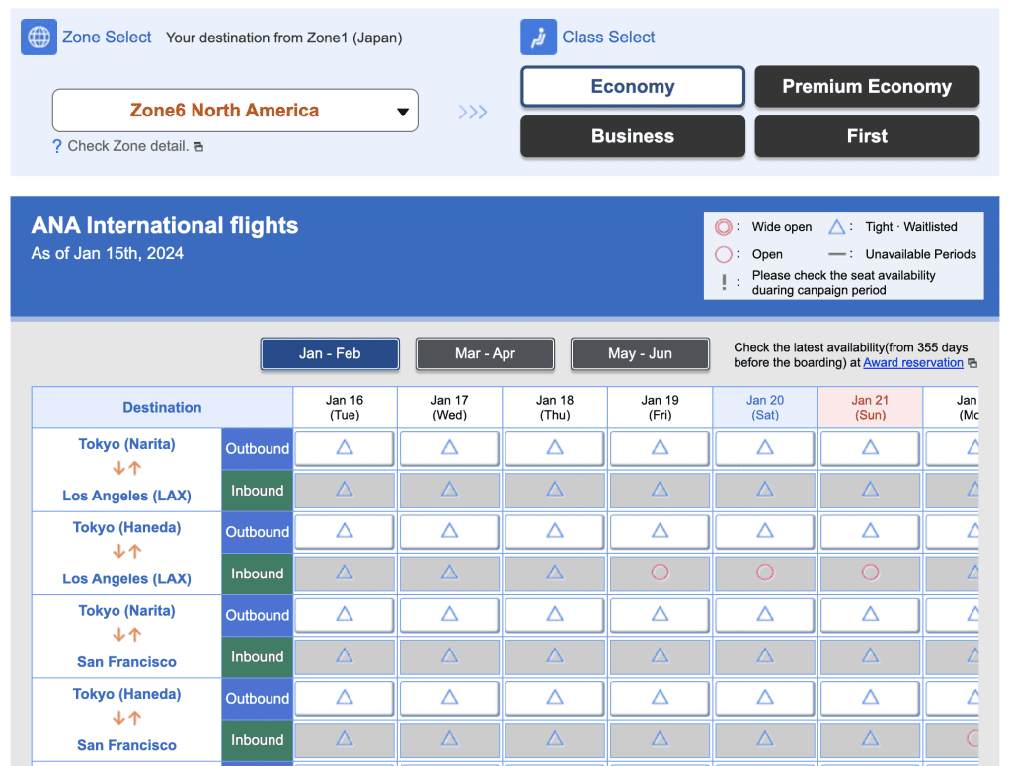Image resolution: width=1011 pixels, height=766 pixels.
Task: Click the swap arrows between Narita and LAX
Action: tap(127, 469)
